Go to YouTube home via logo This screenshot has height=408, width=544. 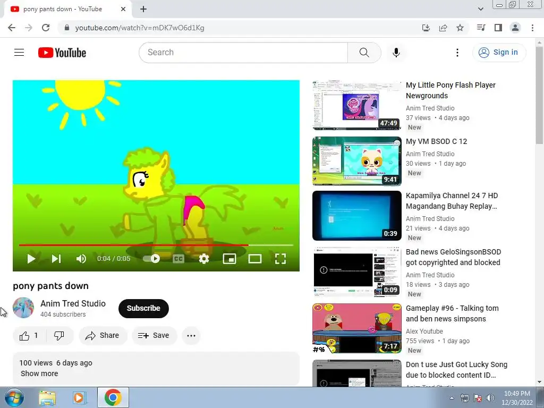click(x=62, y=53)
